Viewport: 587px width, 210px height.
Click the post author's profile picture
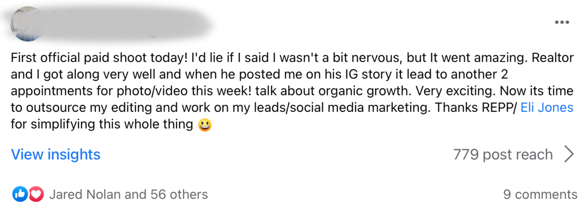27,24
